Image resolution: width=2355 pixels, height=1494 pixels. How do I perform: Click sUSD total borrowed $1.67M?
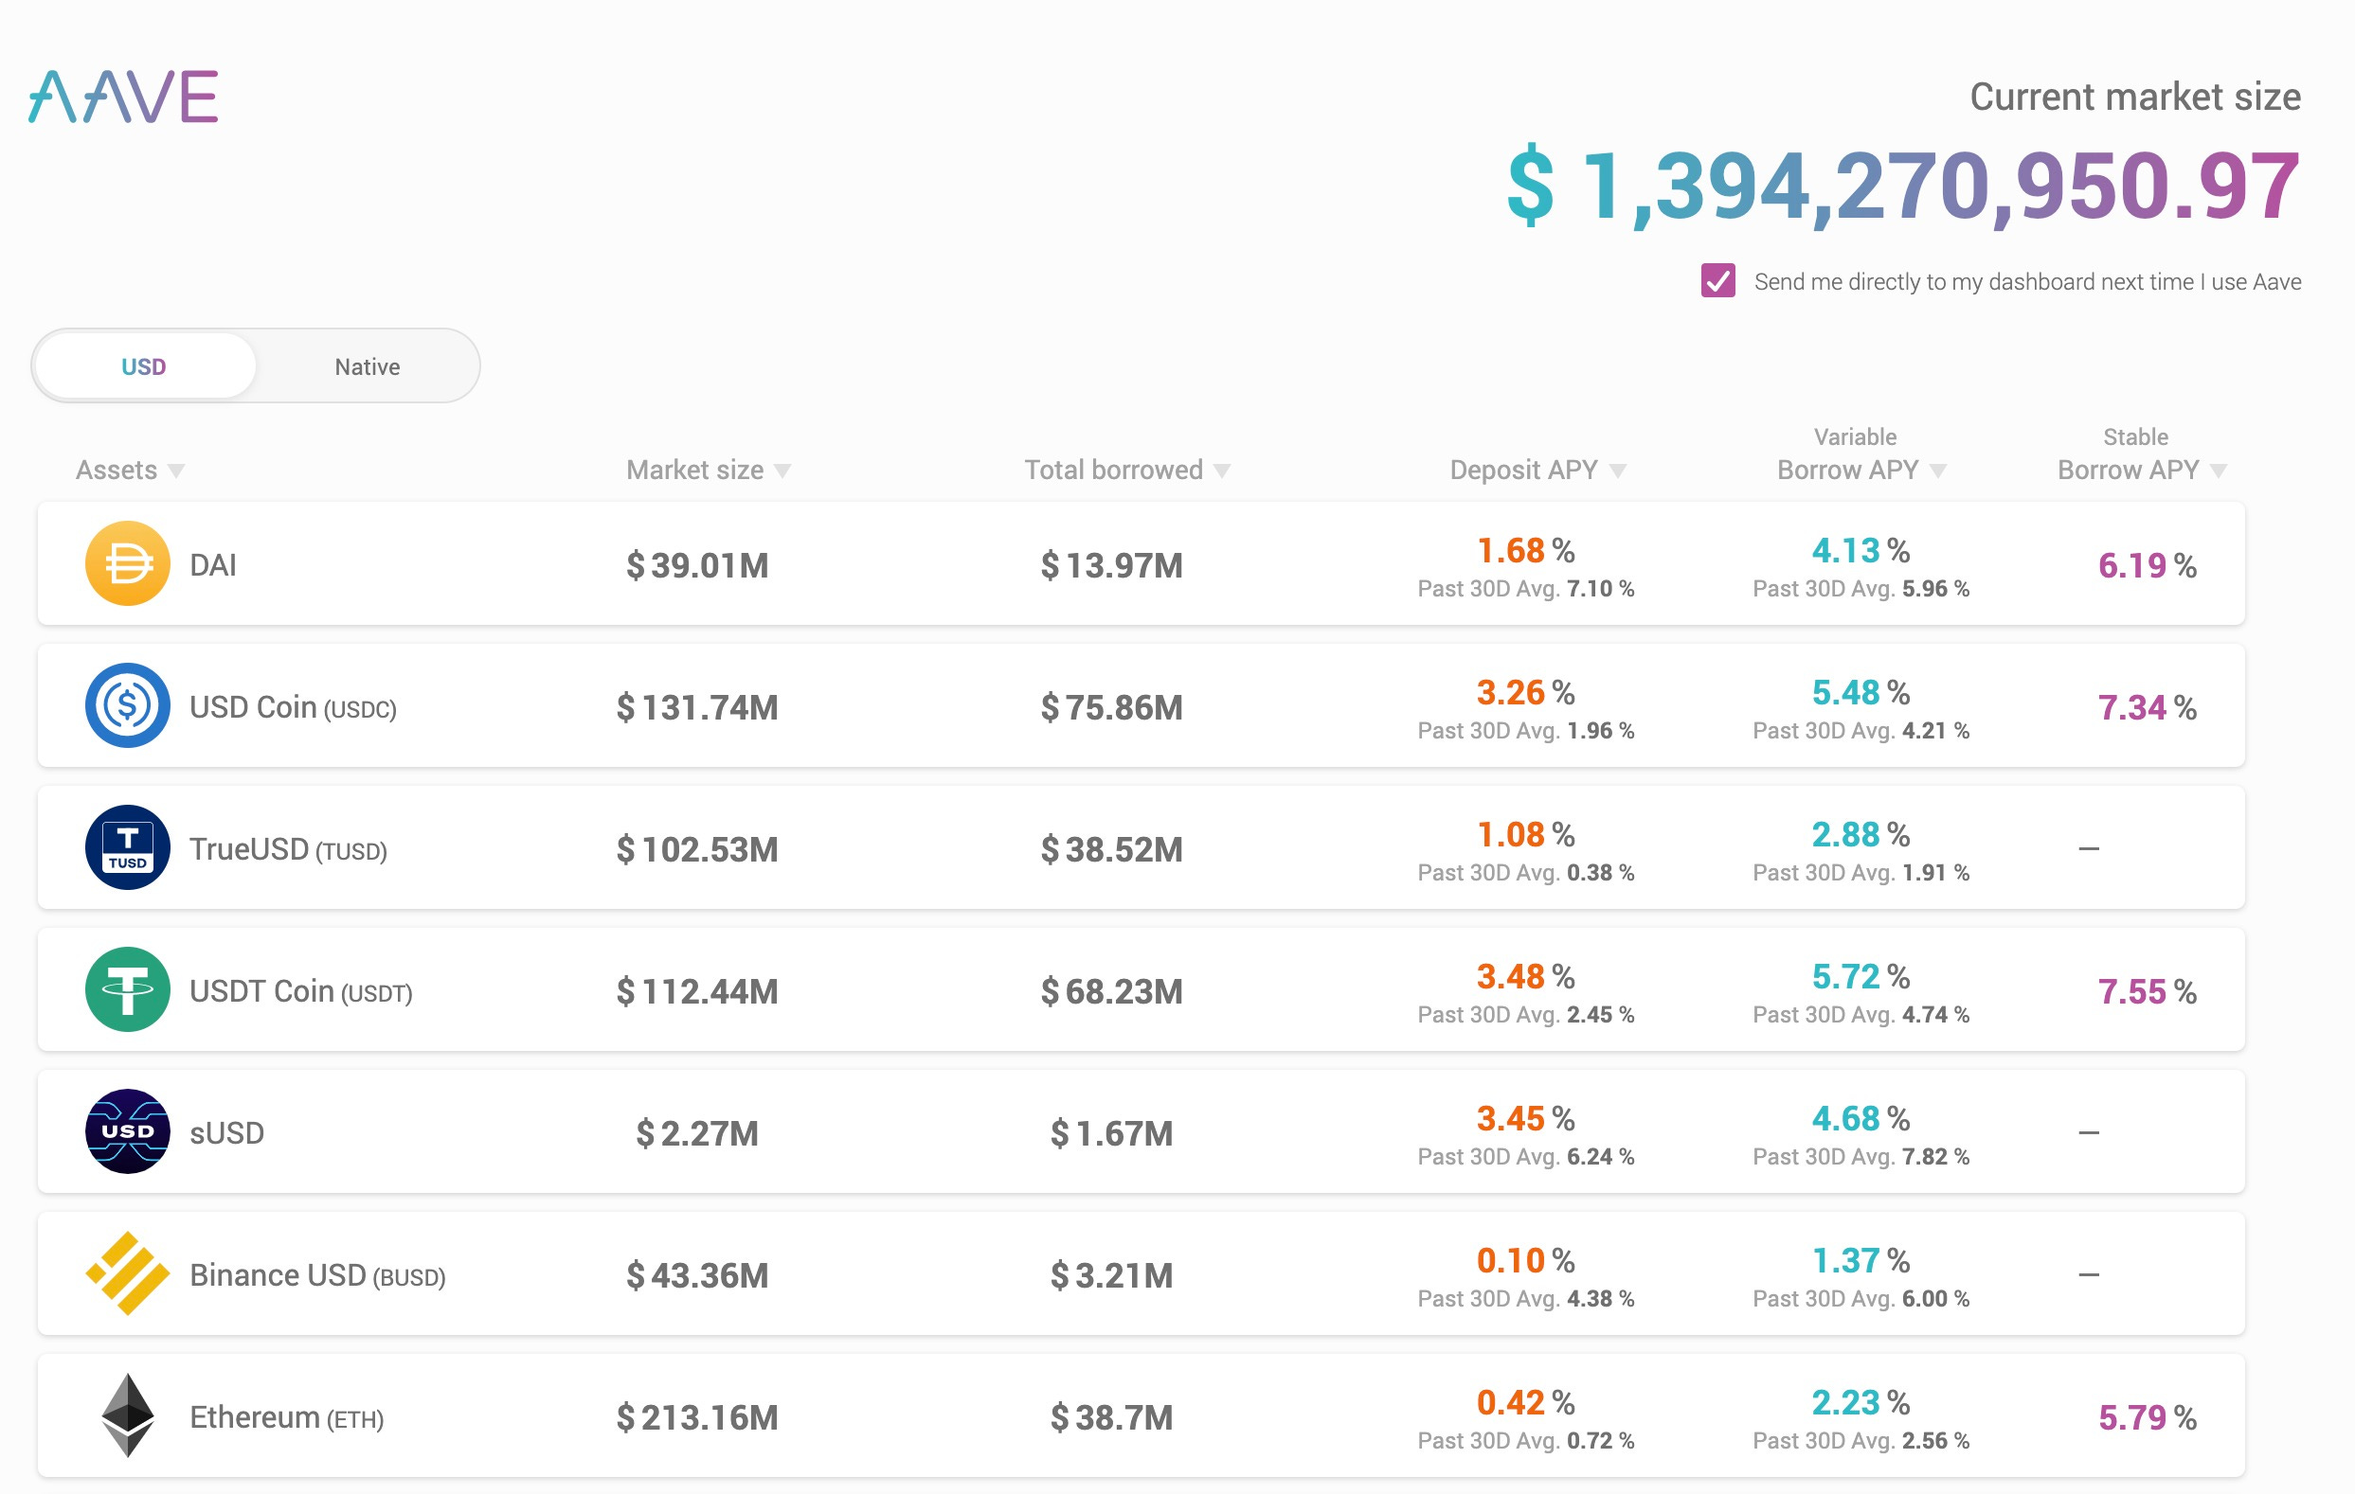[x=1112, y=1132]
